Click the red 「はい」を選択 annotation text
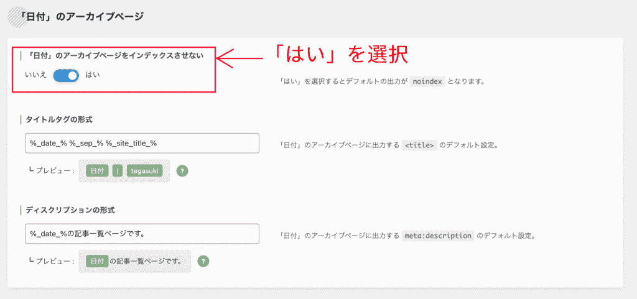 [x=341, y=55]
